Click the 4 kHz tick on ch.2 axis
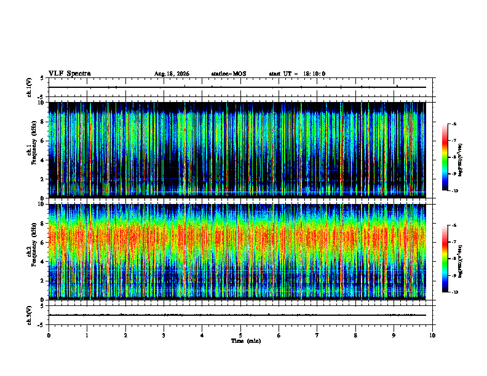This screenshot has width=487, height=376. pyautogui.click(x=44, y=262)
